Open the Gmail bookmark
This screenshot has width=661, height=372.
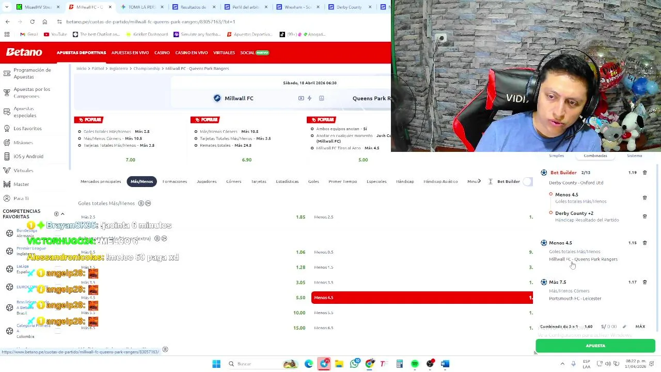coord(29,34)
